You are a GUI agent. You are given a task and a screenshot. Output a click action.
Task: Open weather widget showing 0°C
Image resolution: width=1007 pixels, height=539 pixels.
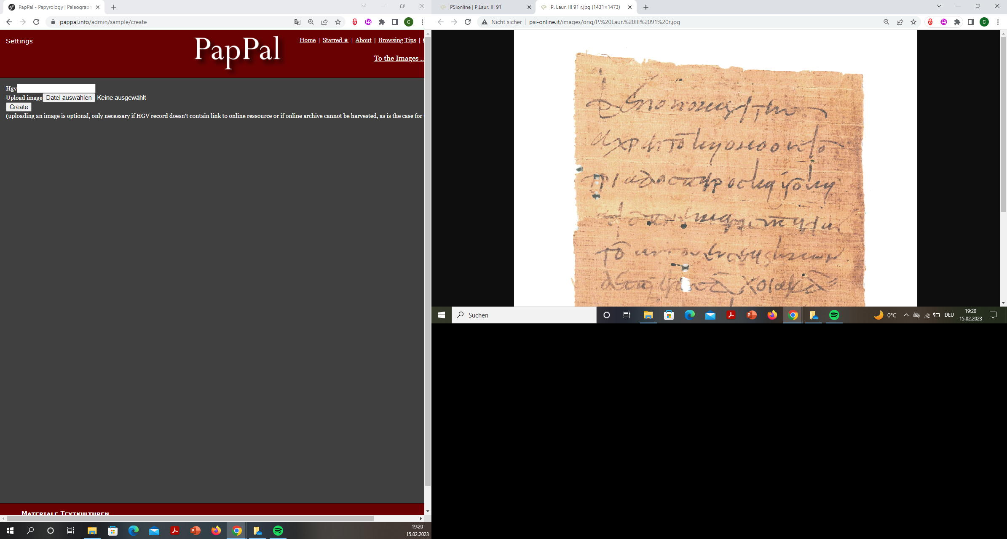click(885, 315)
